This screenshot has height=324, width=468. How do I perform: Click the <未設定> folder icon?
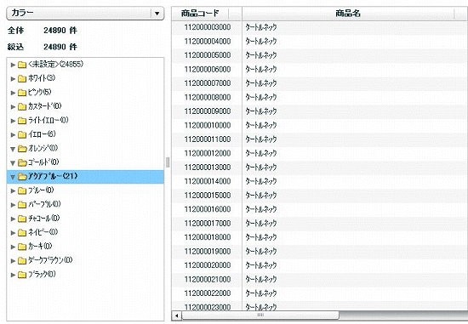pos(22,65)
